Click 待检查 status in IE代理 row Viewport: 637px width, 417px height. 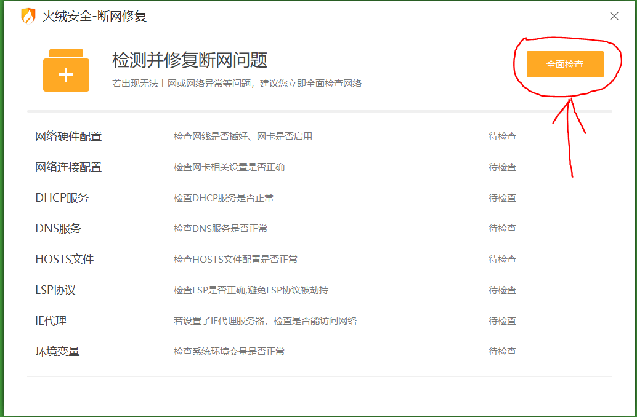point(502,321)
